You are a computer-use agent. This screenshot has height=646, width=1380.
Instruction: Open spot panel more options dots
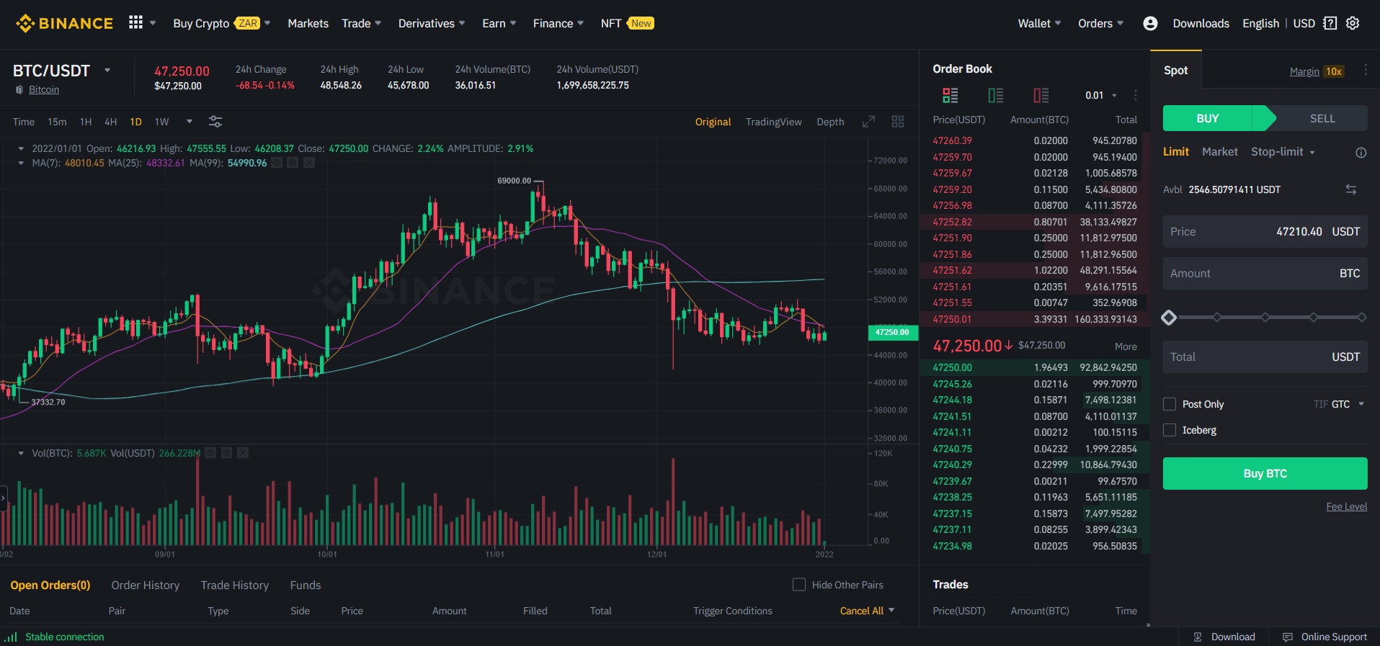(x=1365, y=70)
